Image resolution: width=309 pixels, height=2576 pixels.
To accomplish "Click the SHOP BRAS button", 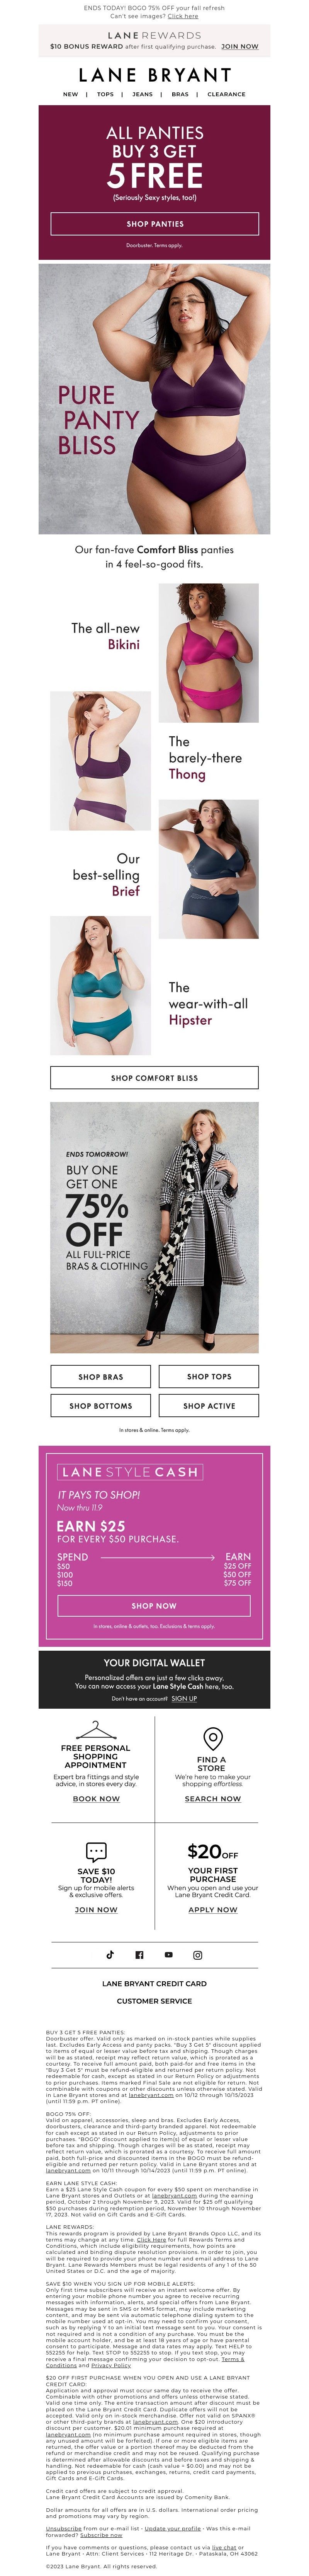I will (100, 1377).
